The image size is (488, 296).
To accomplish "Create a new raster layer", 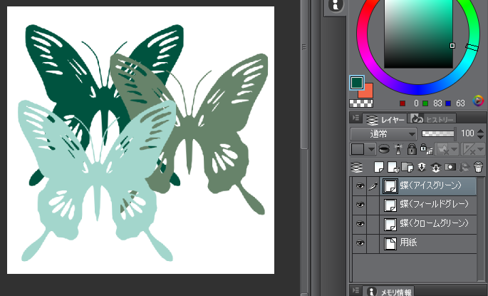I will [379, 168].
